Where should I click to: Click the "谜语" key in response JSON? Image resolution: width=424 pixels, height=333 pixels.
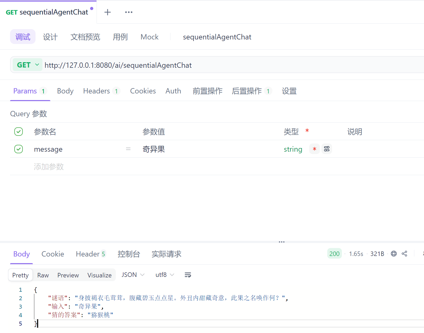[58, 298]
